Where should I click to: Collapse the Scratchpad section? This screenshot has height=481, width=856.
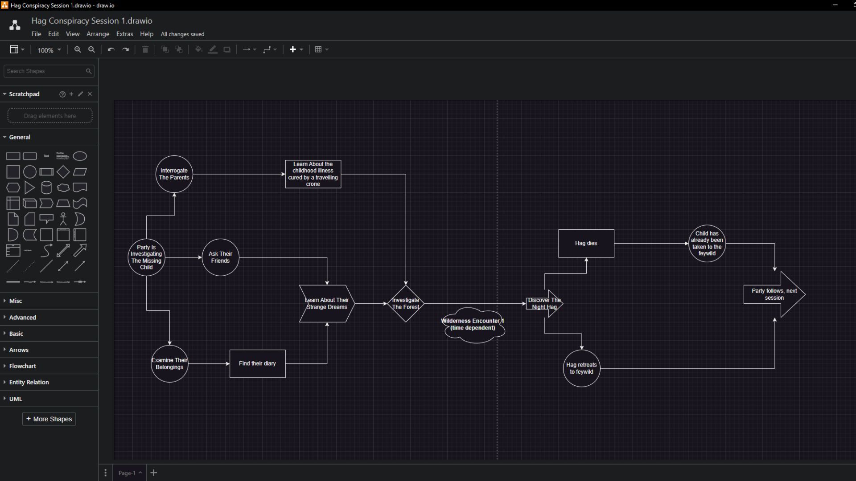pos(24,94)
